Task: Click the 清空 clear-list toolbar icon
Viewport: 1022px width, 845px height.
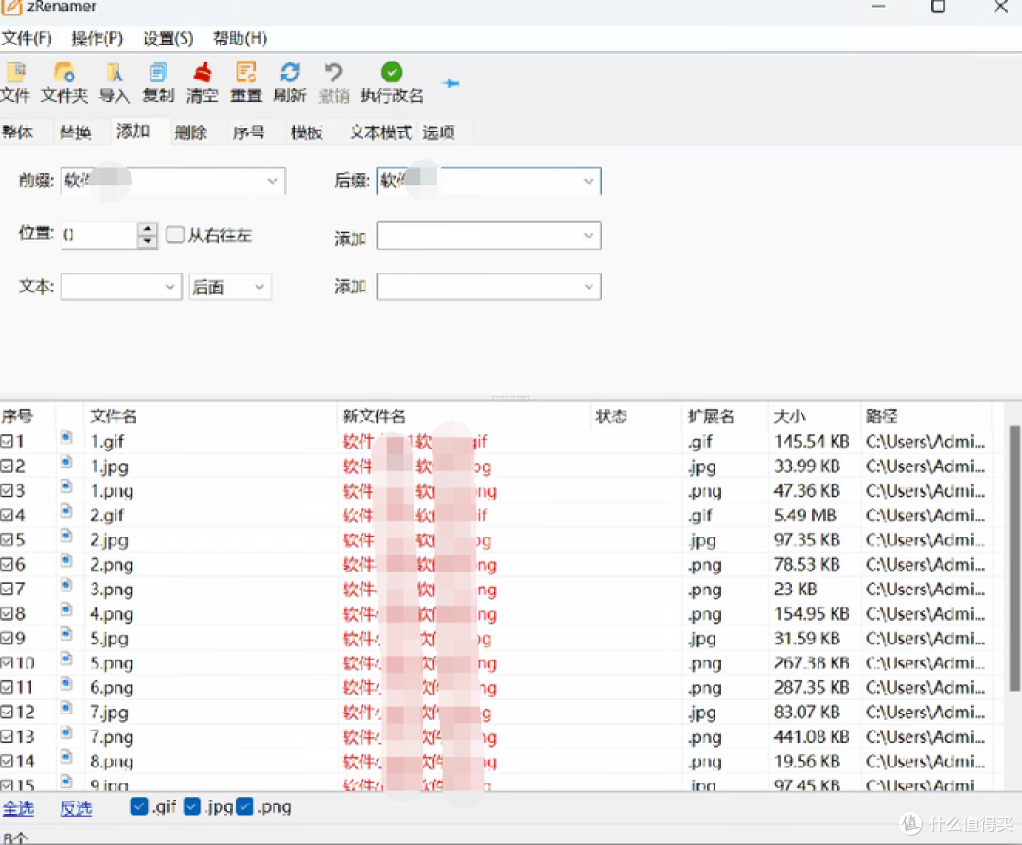Action: [x=203, y=72]
